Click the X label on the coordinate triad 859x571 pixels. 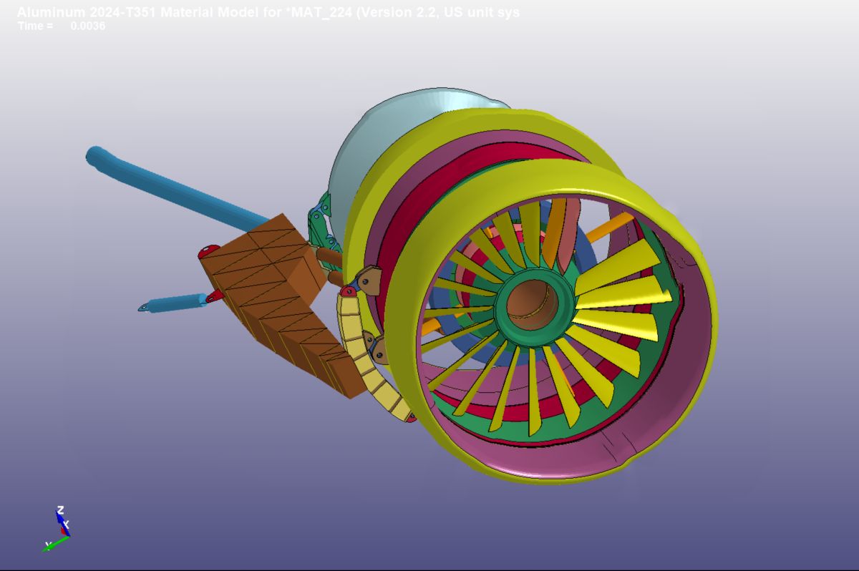67,524
